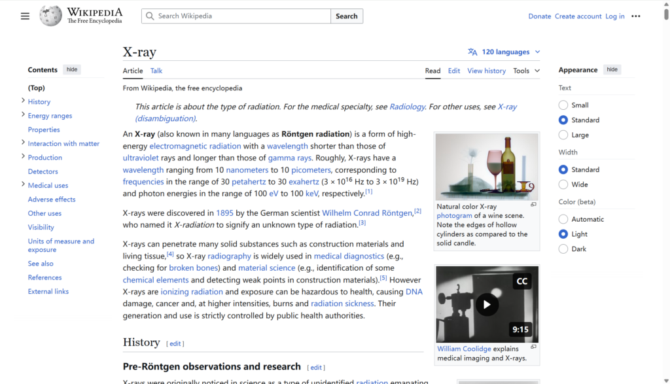
Task: Open the wine scene X-ray thumbnail
Action: tap(486, 167)
